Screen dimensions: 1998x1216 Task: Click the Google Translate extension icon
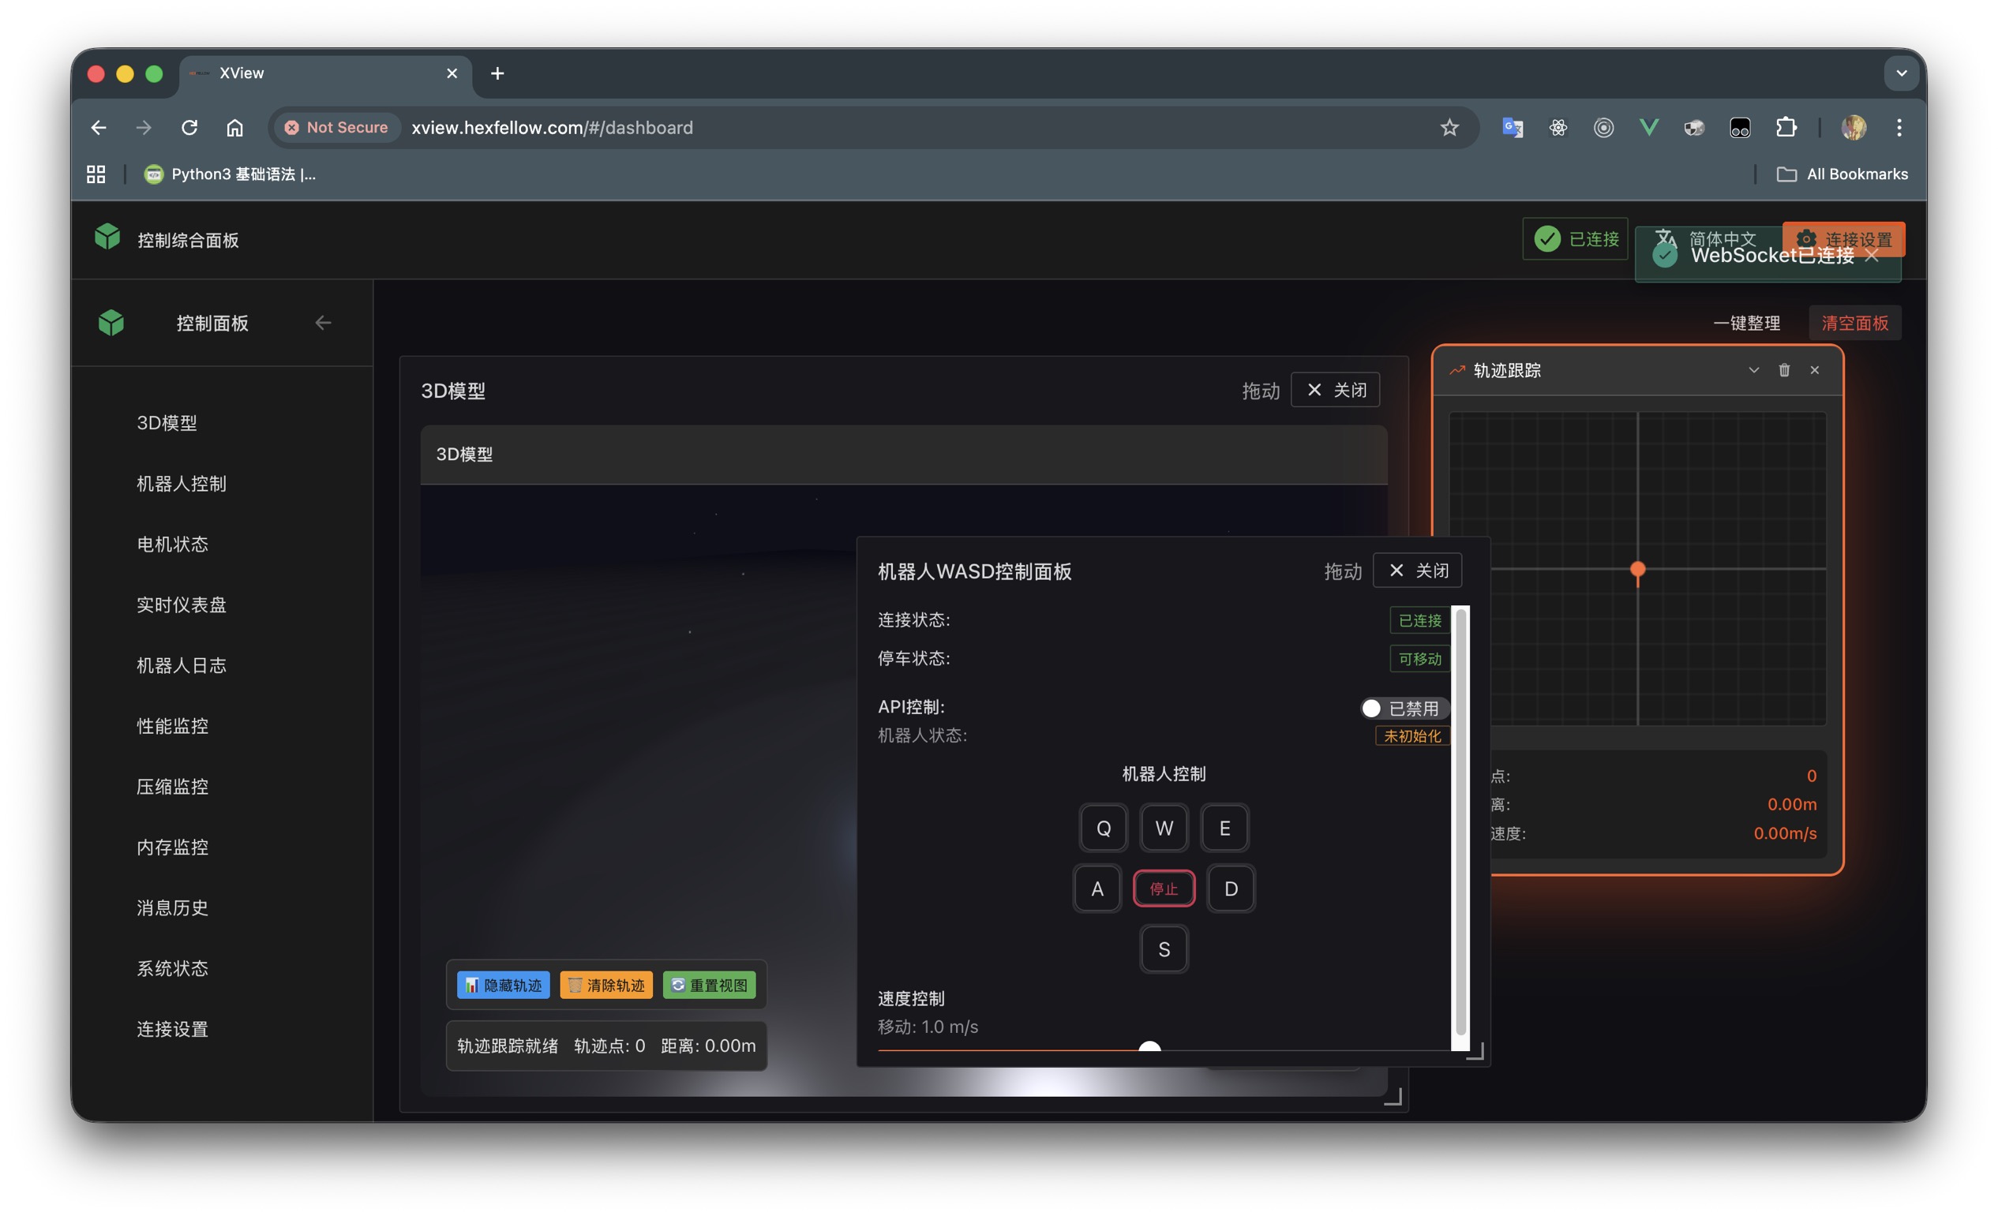[x=1513, y=127]
